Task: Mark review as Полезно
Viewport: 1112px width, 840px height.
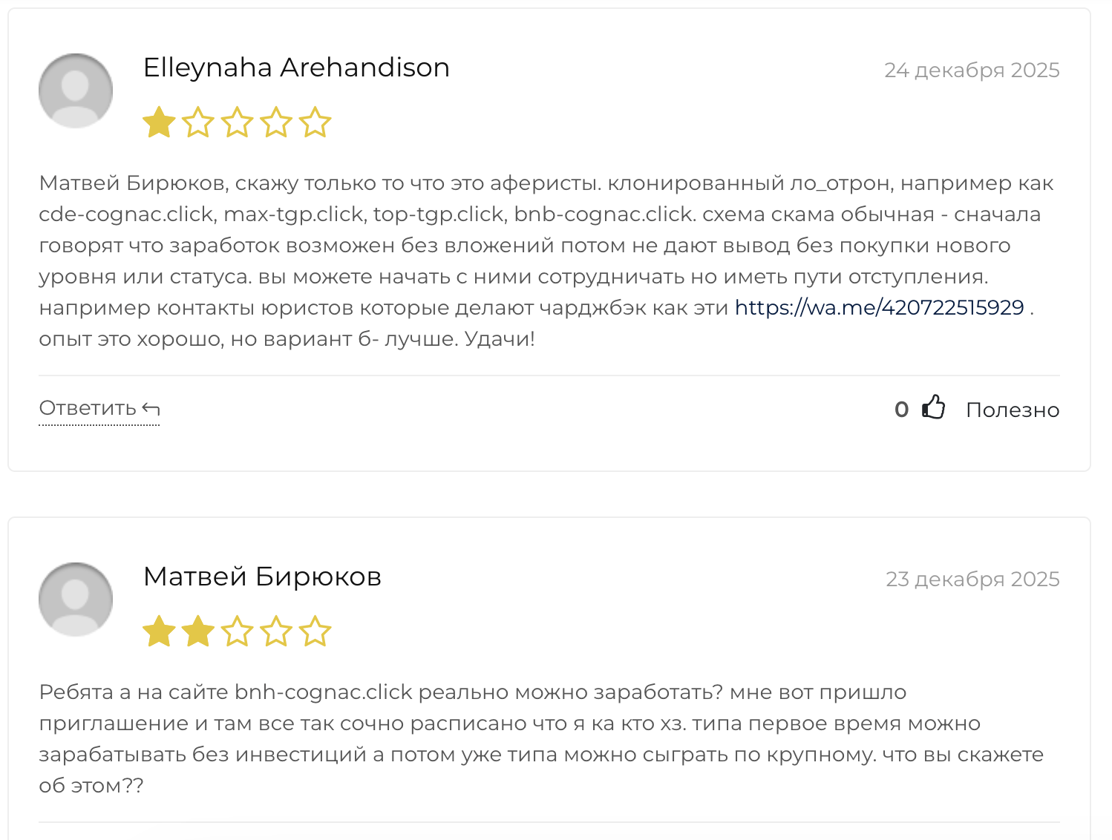Action: pos(1013,410)
